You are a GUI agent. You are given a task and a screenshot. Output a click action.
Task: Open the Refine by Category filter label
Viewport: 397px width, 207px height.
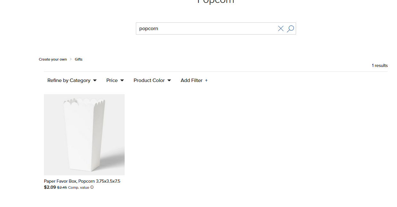click(x=69, y=80)
